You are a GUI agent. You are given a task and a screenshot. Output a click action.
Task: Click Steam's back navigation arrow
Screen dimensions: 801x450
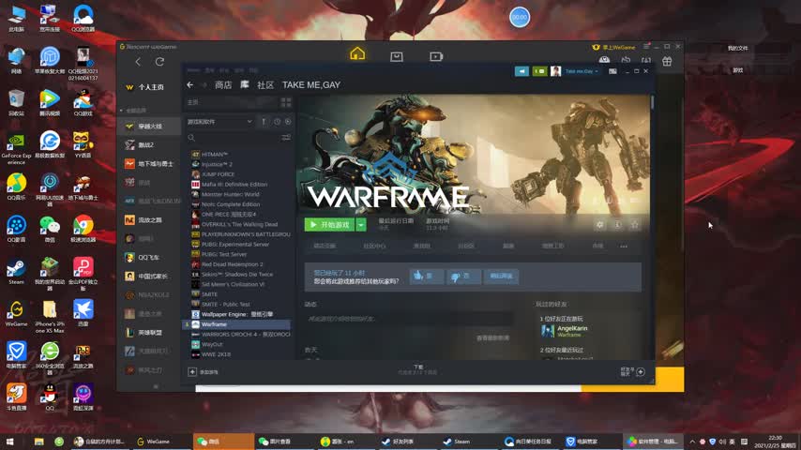[x=190, y=84]
